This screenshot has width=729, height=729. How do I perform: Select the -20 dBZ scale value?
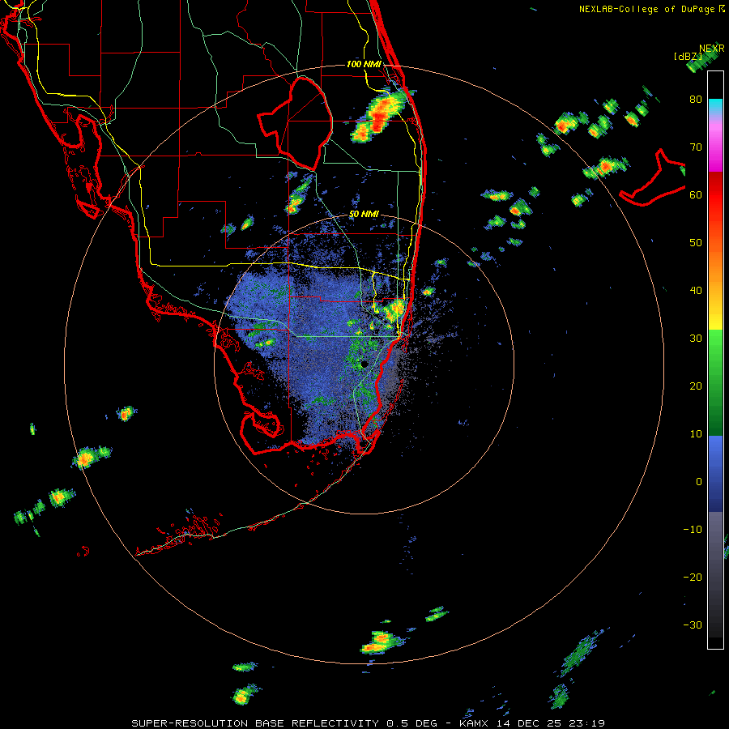coord(693,577)
